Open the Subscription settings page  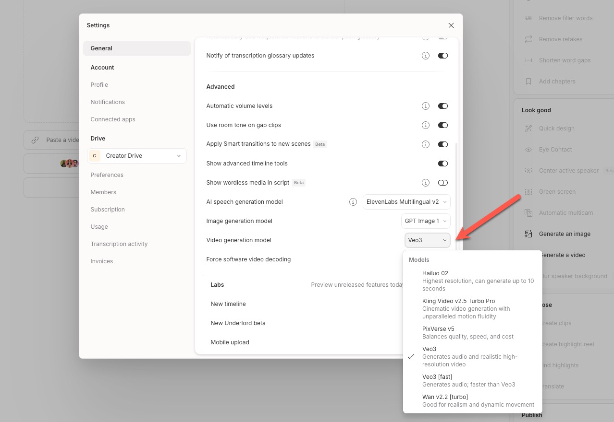(108, 210)
